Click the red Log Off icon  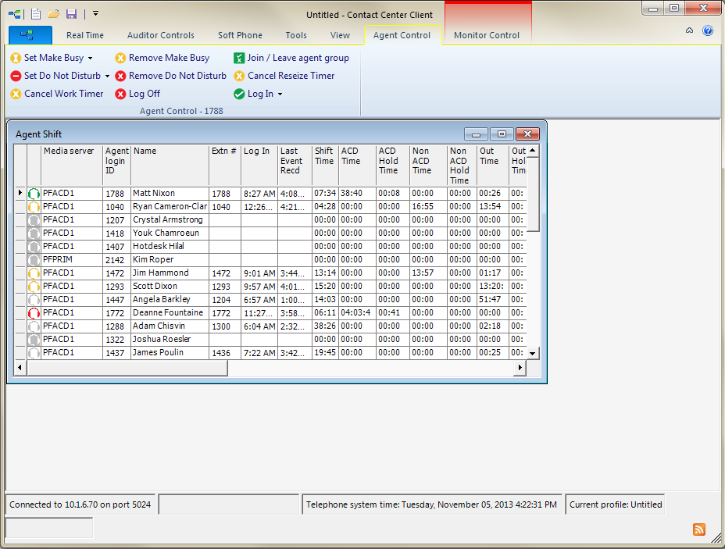120,94
